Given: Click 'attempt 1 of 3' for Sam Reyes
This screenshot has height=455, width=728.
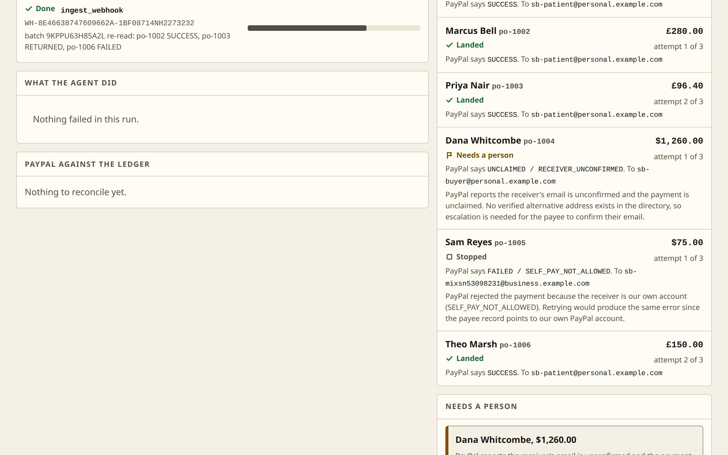Looking at the screenshot, I should [x=678, y=259].
